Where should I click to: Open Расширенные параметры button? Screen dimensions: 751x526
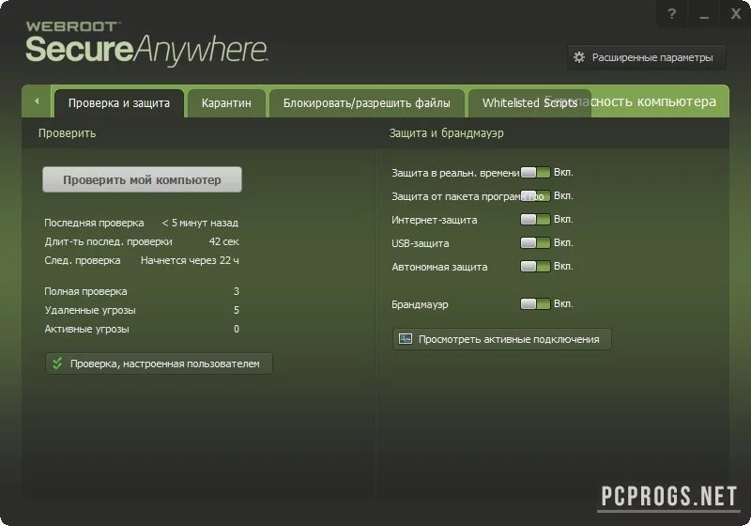[646, 57]
